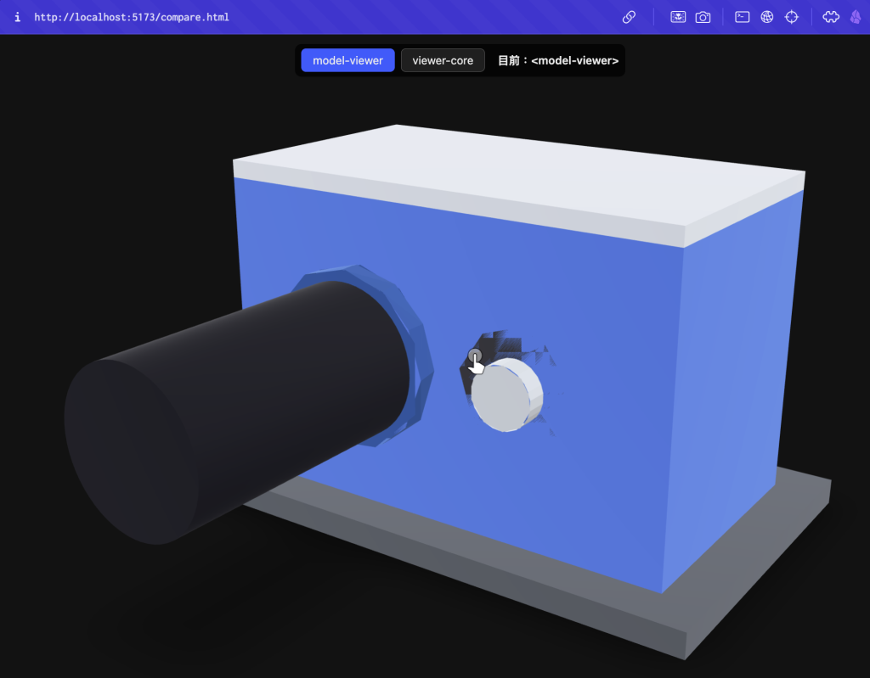Click the localhost compare.html URL
The image size is (870, 678).
coord(132,17)
